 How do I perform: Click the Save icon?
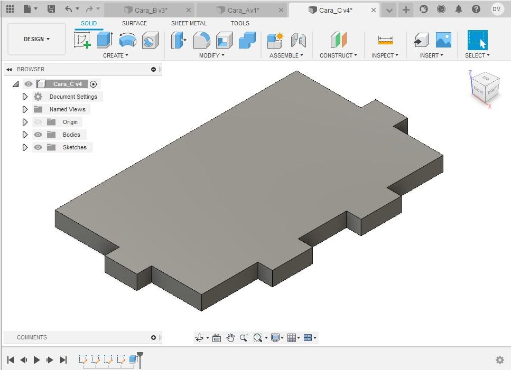[x=51, y=9]
